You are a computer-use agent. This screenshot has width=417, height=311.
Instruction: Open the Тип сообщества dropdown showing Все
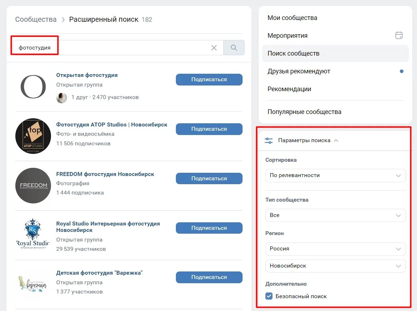[x=335, y=215]
